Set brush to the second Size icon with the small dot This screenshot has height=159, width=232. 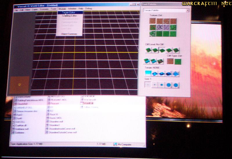(x=155, y=85)
